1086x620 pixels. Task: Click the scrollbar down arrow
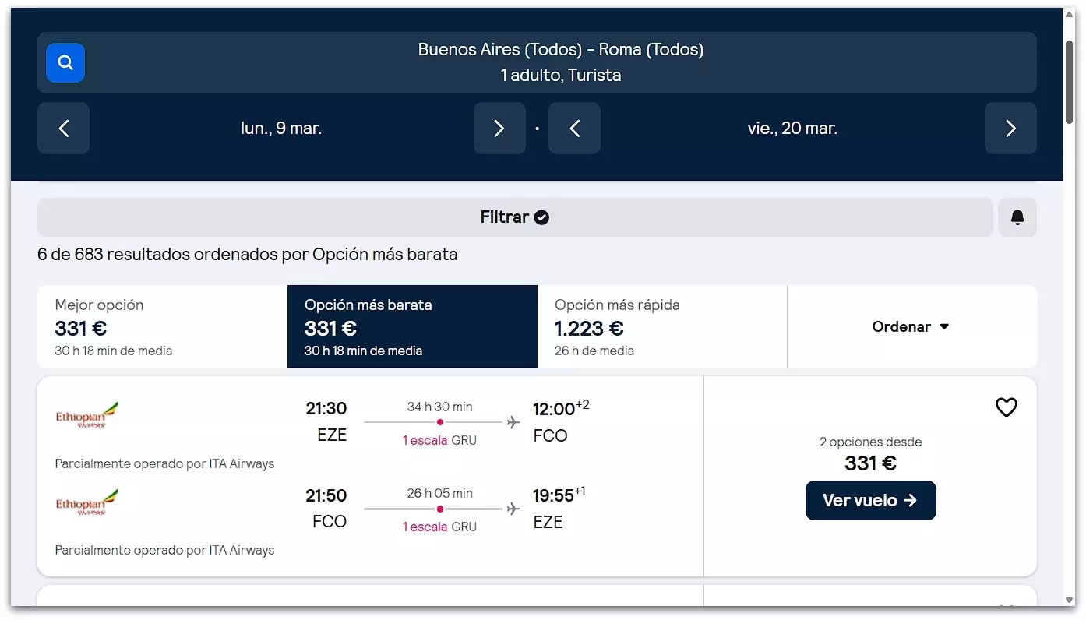click(1070, 601)
